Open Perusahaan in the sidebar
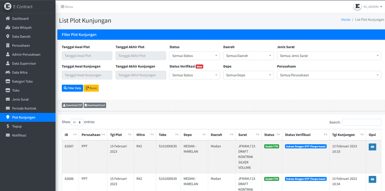385x191 pixels. pyautogui.click(x=21, y=46)
